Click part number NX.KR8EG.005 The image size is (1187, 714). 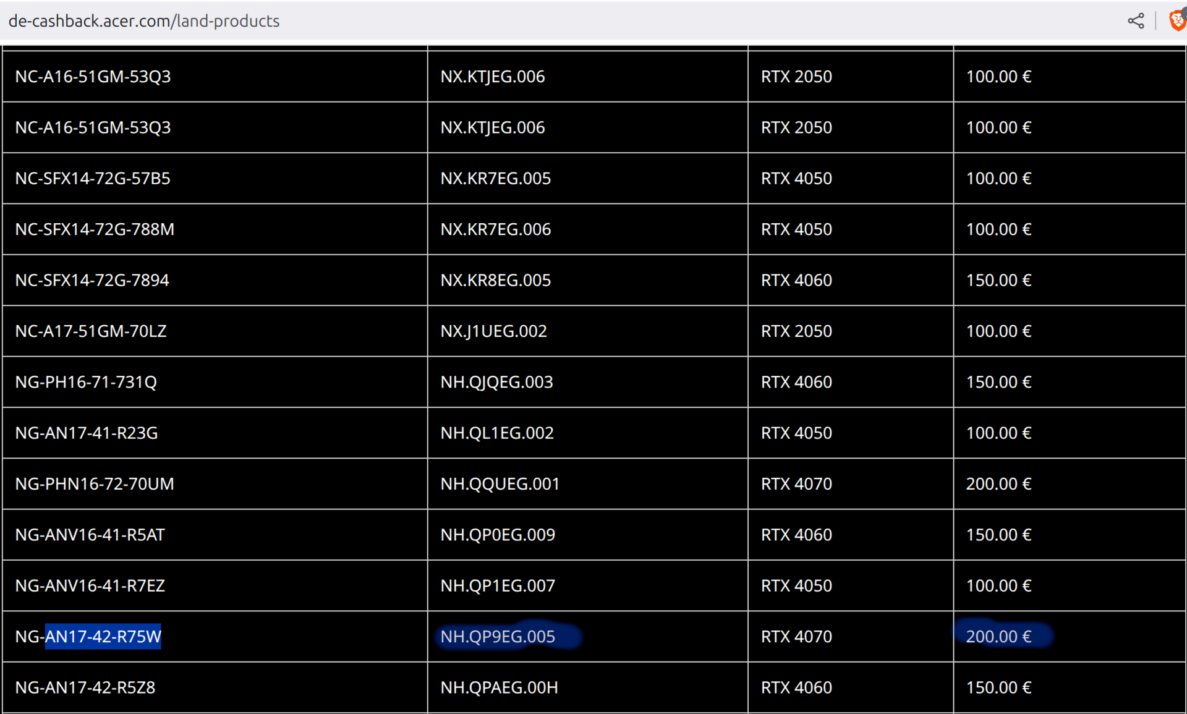pos(495,280)
